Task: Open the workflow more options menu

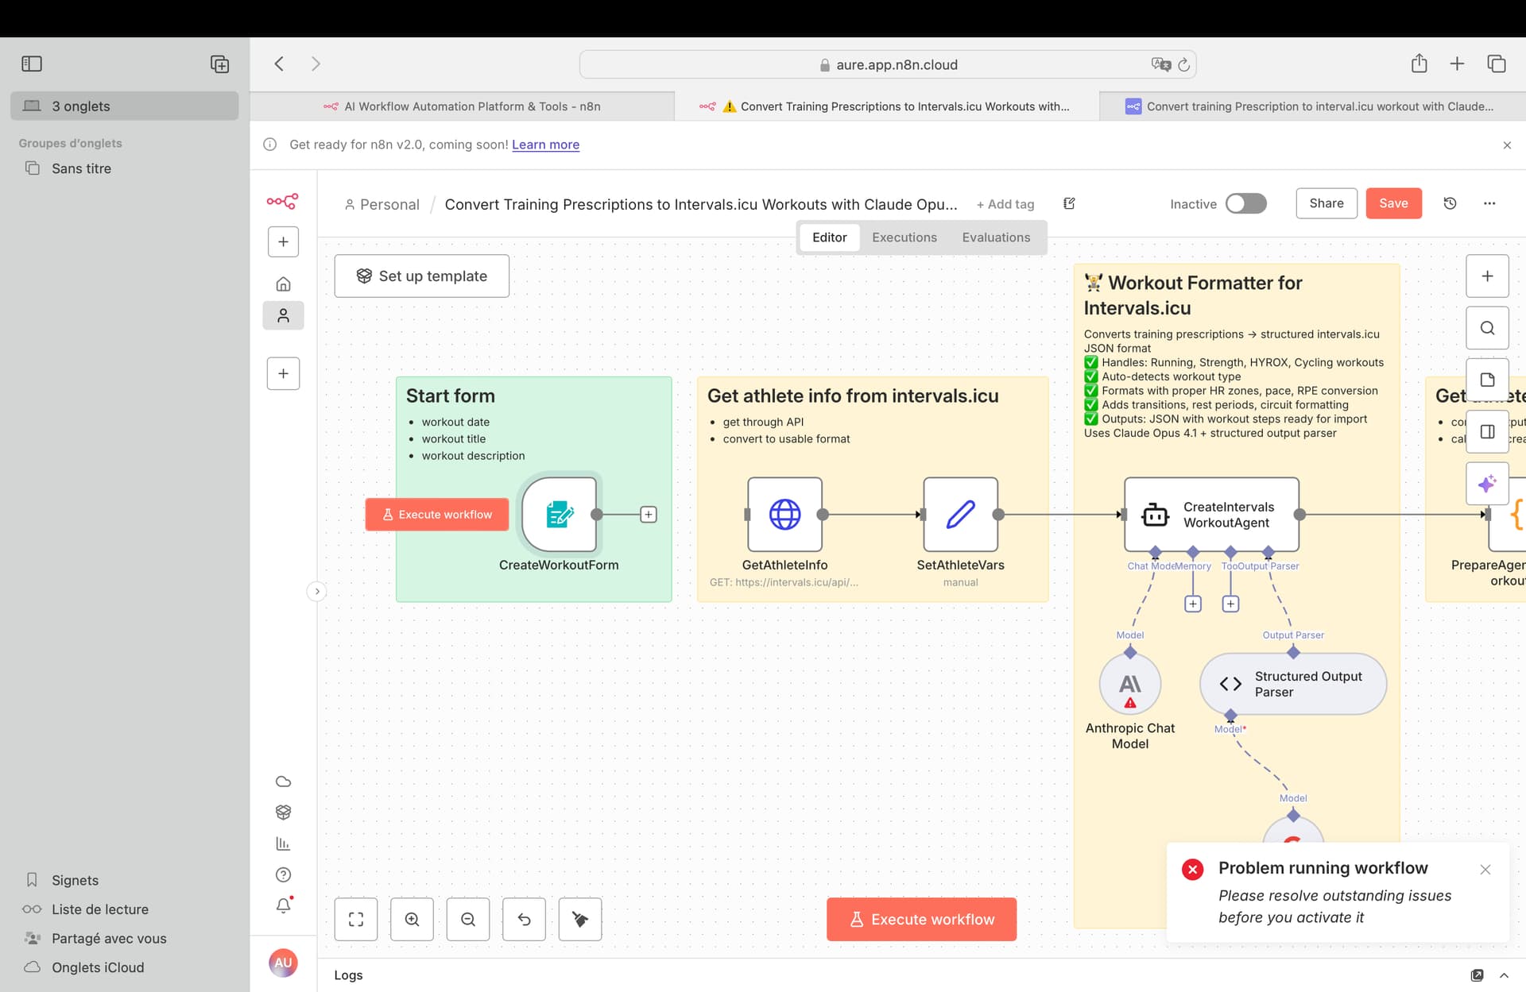Action: click(1489, 203)
